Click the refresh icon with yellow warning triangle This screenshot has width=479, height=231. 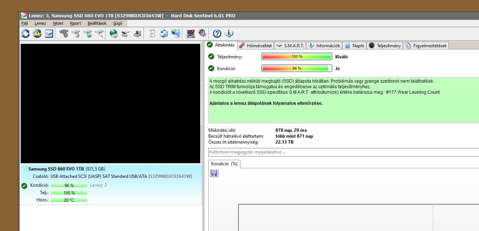click(x=37, y=34)
